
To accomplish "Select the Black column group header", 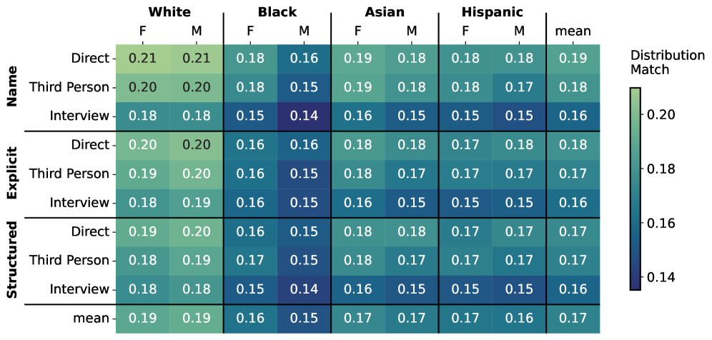I will click(x=277, y=12).
